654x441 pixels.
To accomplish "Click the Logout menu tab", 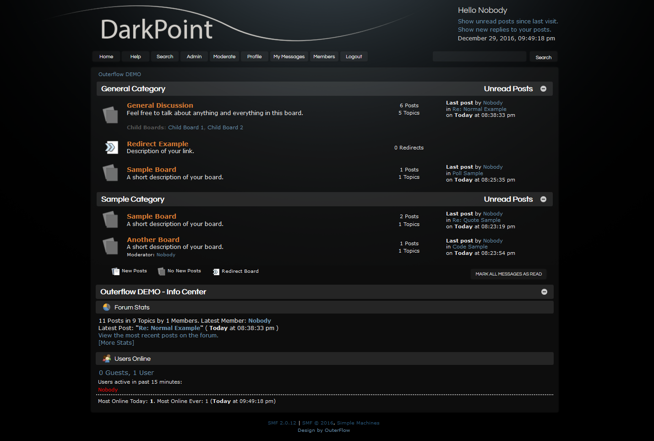I will tap(354, 56).
